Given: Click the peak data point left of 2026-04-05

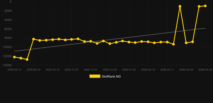Looking at the screenshot, I should [180, 6].
